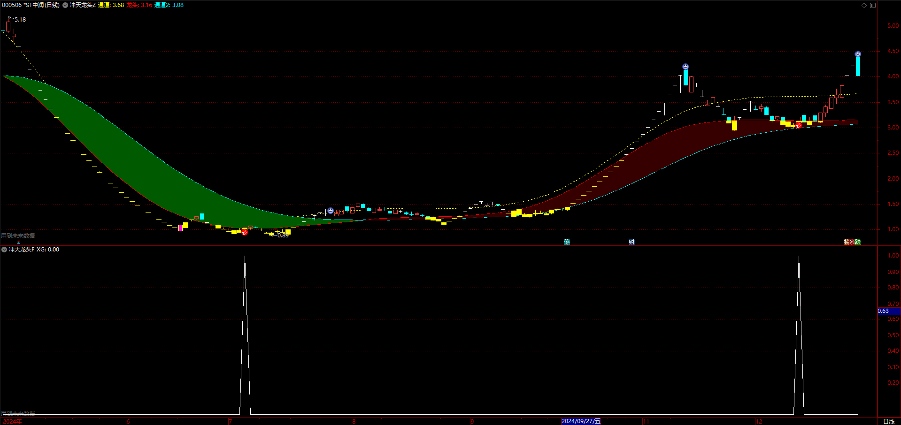Click the latest tall cyan candlestick
Image resolution: width=901 pixels, height=425 pixels.
pos(858,66)
